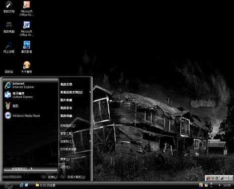Click Show Desktop quick launch icon

tap(27, 185)
